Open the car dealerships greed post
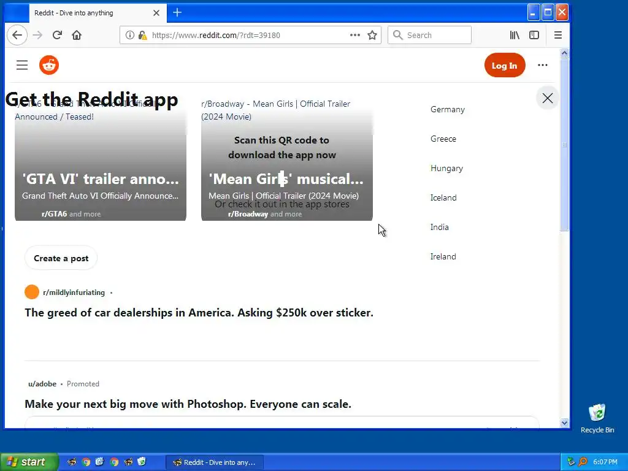 pyautogui.click(x=199, y=312)
